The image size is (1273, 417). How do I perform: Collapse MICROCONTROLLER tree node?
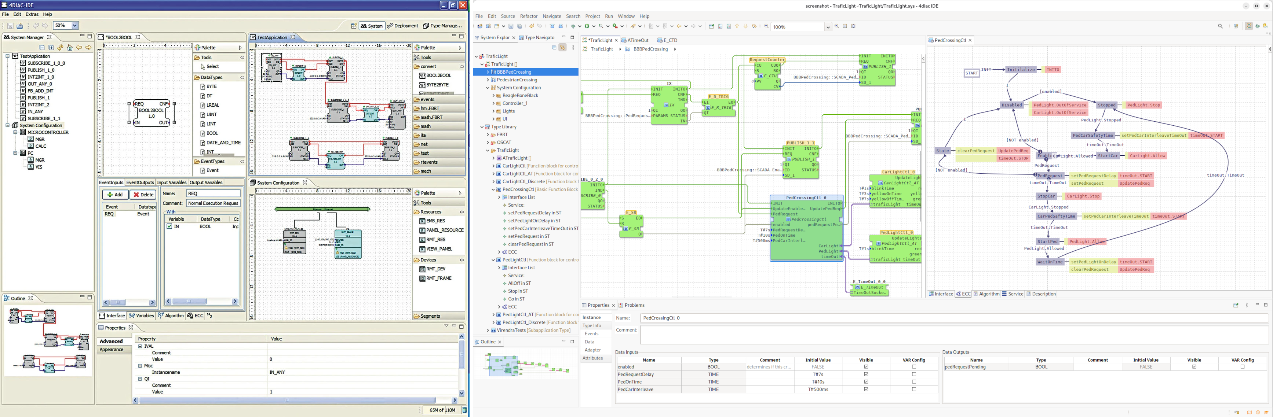point(15,132)
